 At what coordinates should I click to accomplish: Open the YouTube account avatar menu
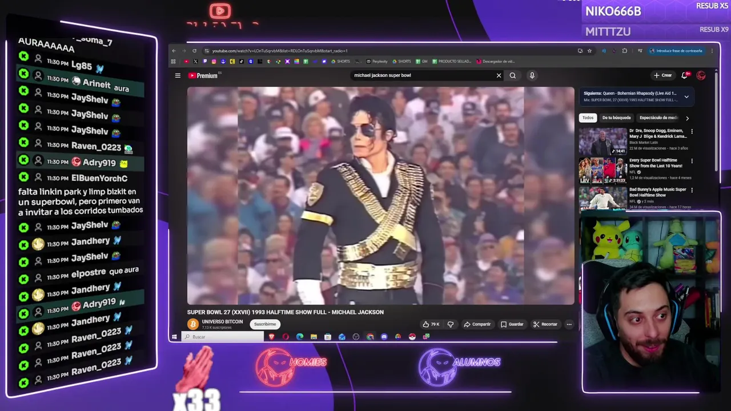(x=701, y=75)
